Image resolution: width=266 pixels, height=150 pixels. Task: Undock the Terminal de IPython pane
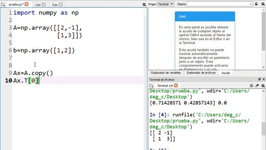259,80
